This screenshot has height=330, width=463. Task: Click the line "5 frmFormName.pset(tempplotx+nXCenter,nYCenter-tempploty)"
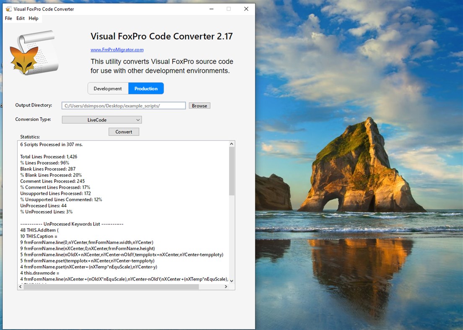coord(87,261)
